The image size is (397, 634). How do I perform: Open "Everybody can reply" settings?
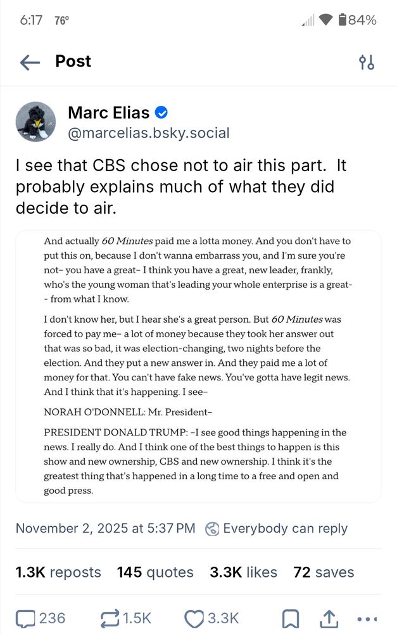pyautogui.click(x=285, y=528)
